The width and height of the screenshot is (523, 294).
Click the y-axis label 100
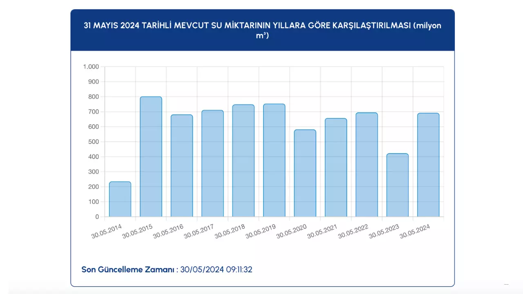(x=94, y=202)
